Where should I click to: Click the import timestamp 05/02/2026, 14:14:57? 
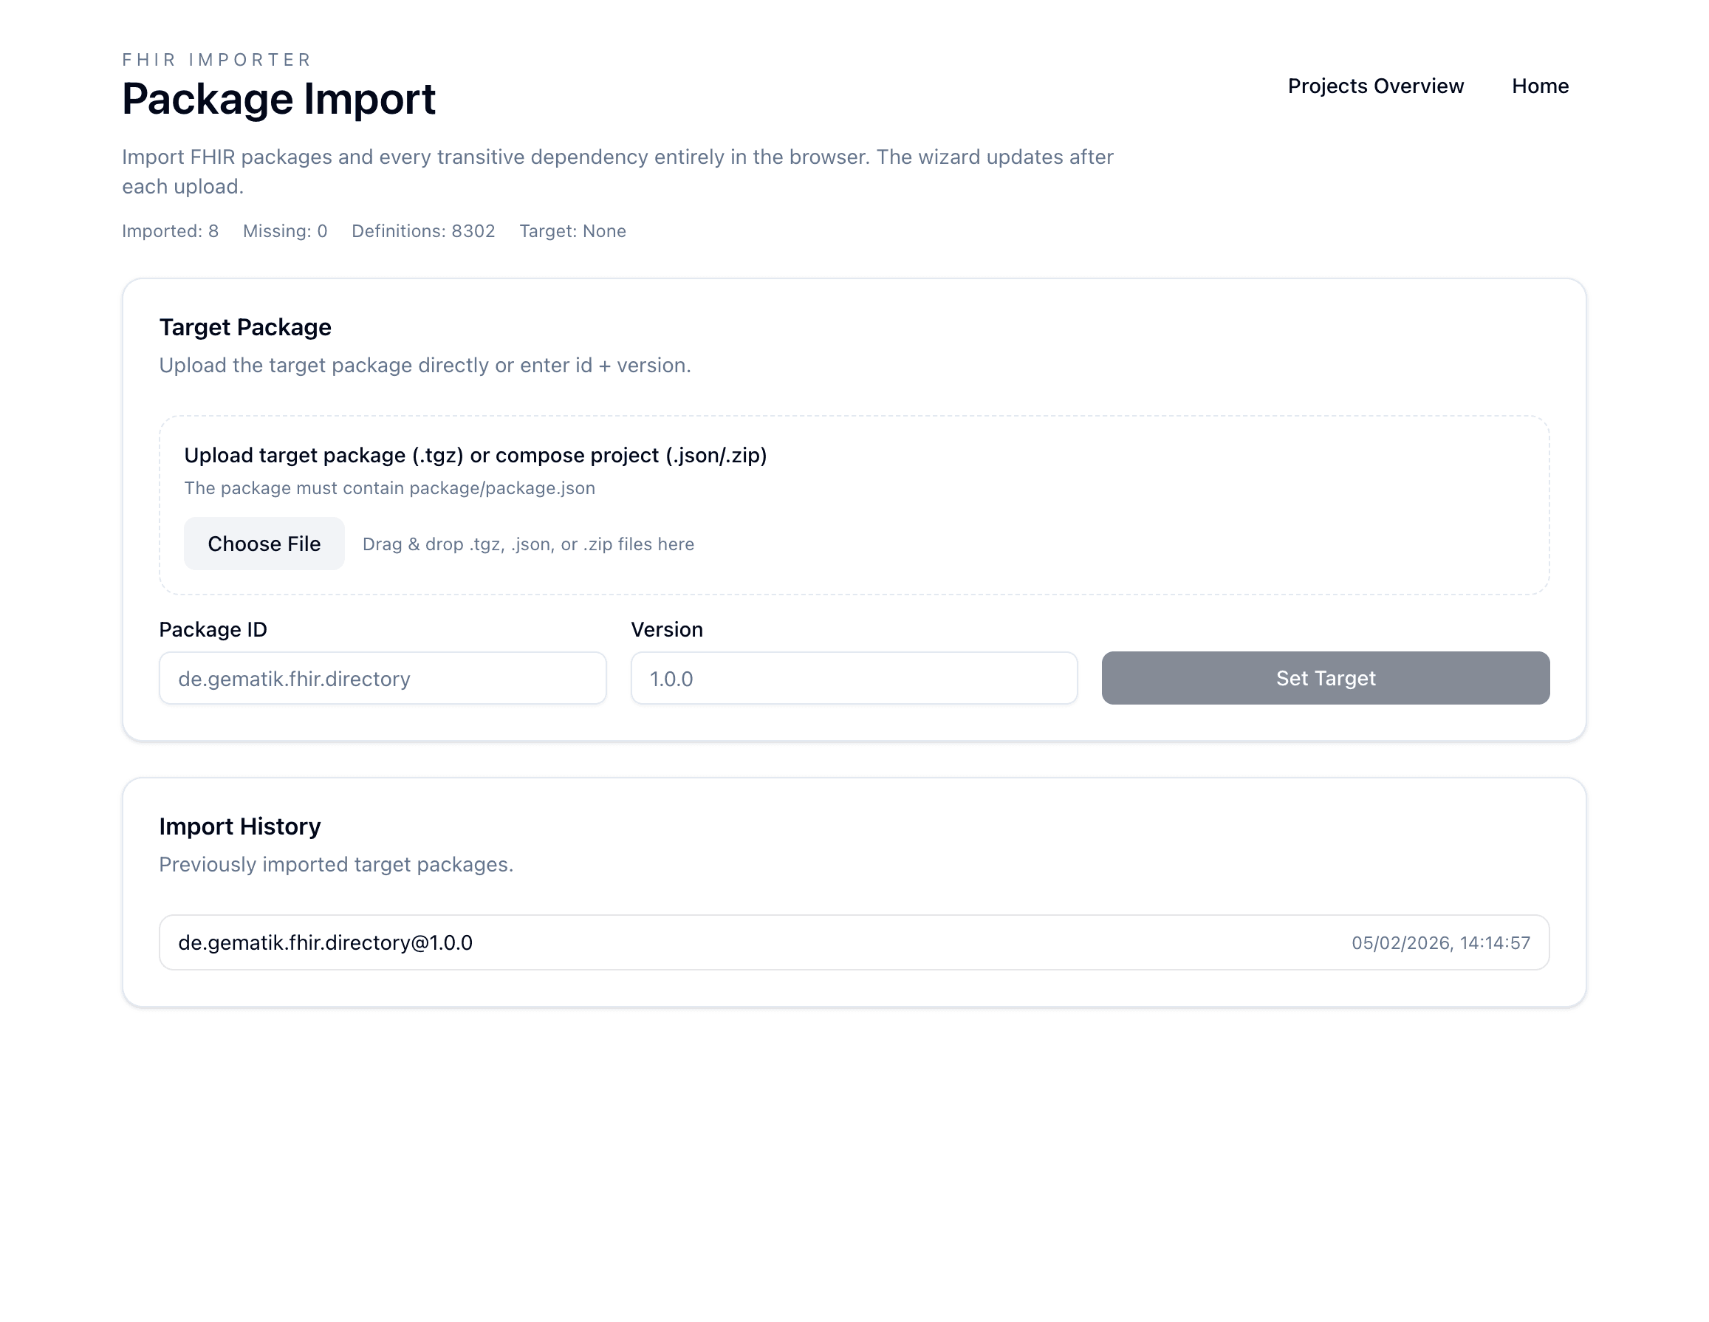[x=1441, y=942]
